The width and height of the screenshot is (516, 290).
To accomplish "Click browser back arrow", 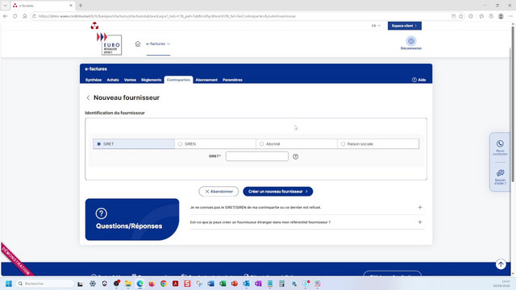I will tap(6, 16).
